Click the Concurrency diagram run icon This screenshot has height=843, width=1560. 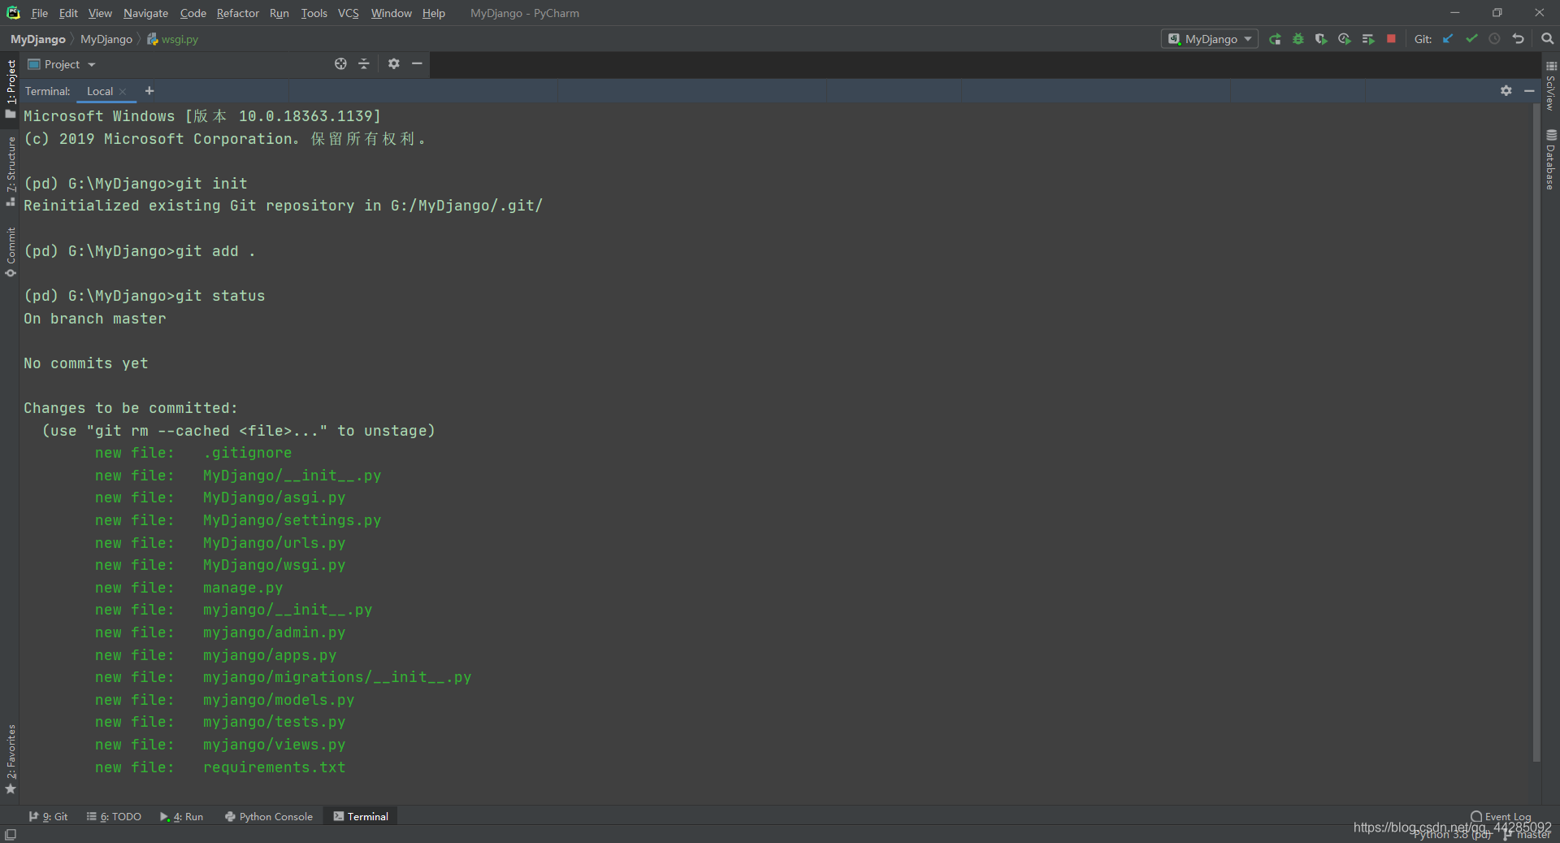[x=1368, y=39]
